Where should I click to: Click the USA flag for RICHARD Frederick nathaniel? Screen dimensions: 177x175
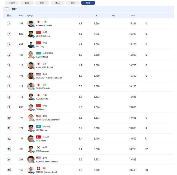pyautogui.click(x=38, y=74)
